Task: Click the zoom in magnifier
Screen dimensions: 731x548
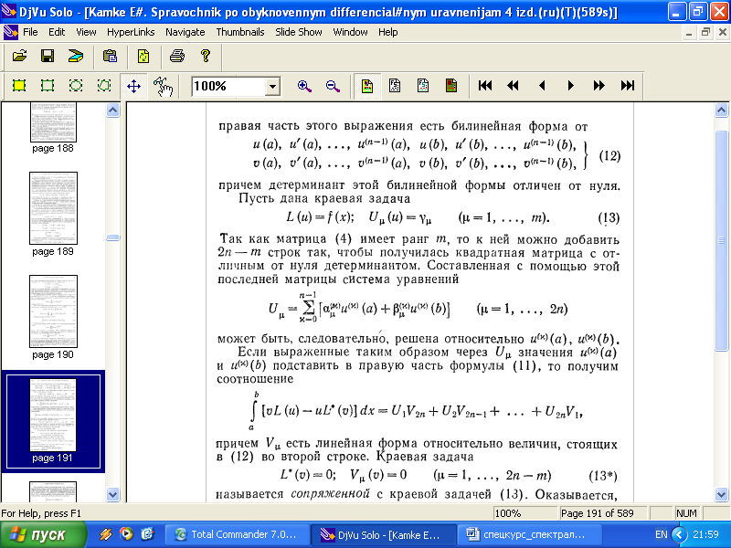Action: coord(304,86)
